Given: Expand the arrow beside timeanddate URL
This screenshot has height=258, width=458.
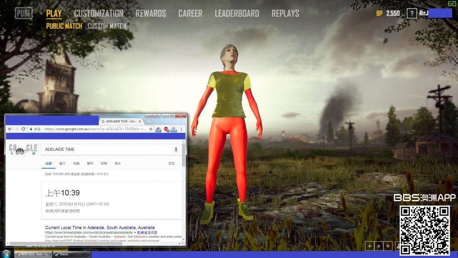Looking at the screenshot, I should point(135,233).
